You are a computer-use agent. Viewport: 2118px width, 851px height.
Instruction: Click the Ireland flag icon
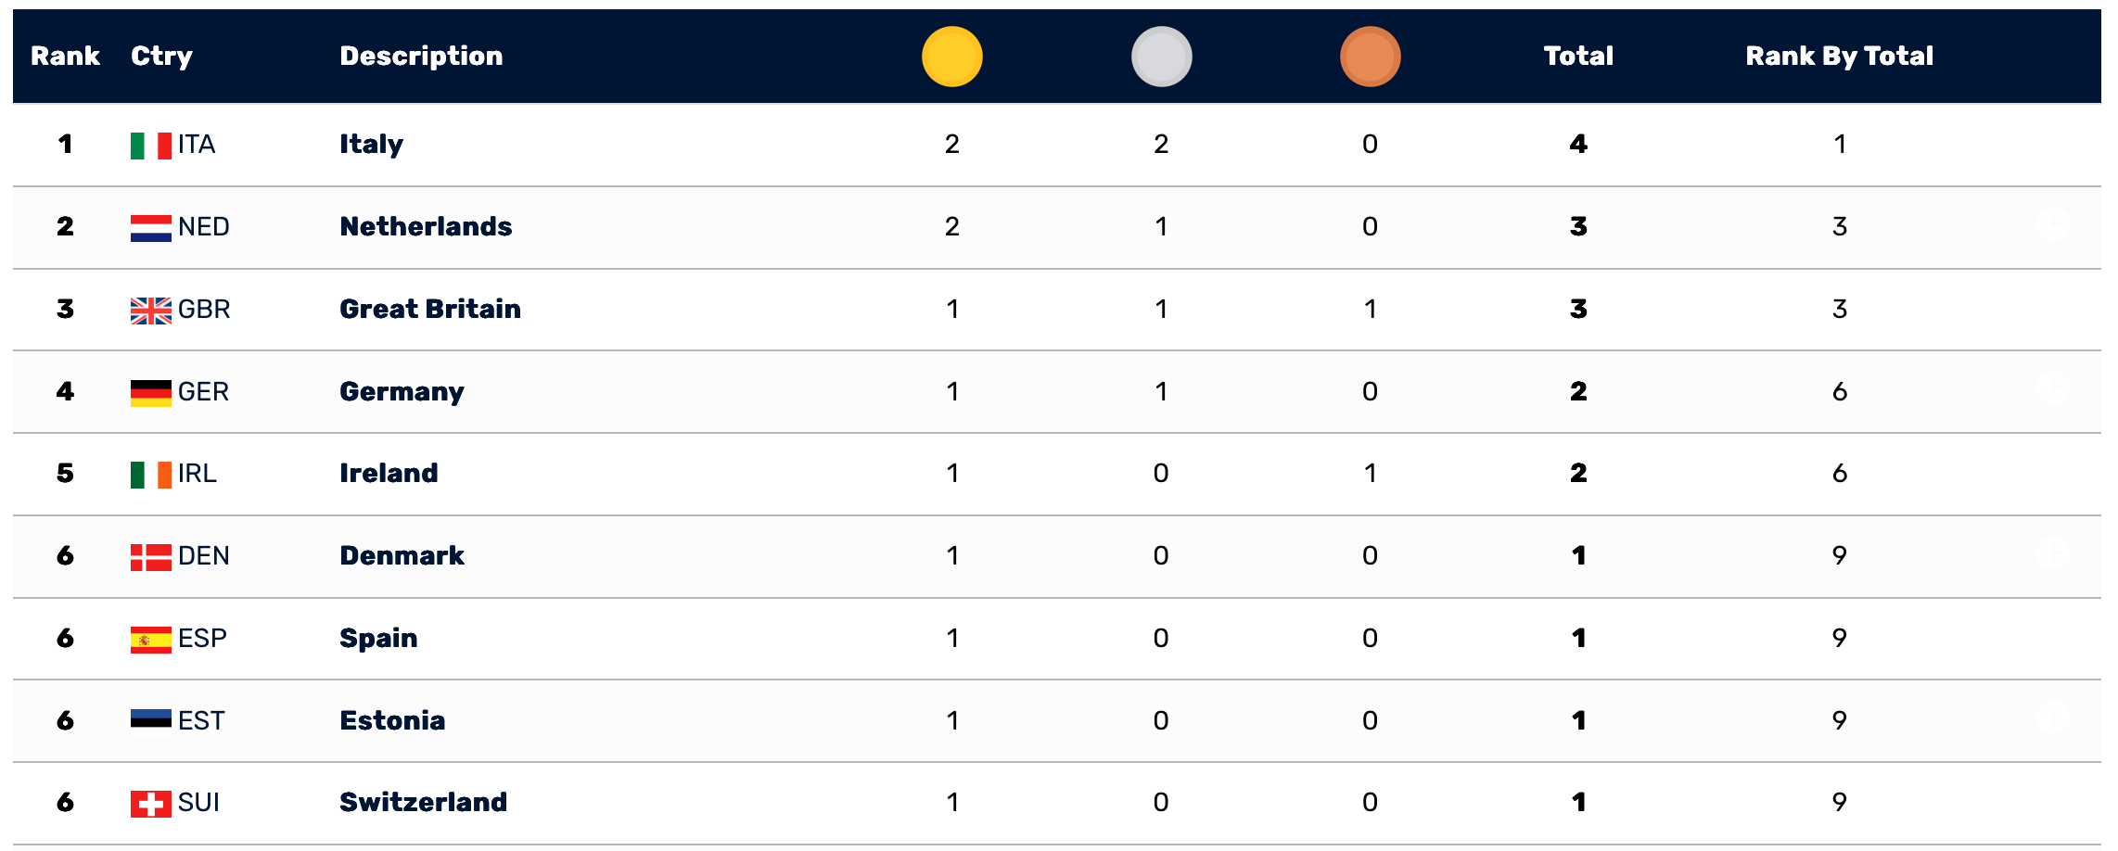(x=150, y=475)
